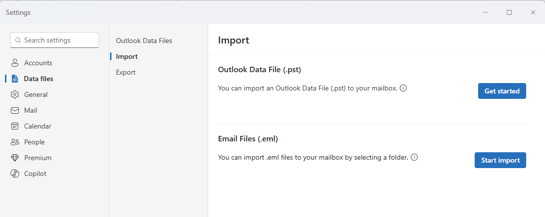
Task: Focus the Search settings field
Action: pyautogui.click(x=54, y=40)
